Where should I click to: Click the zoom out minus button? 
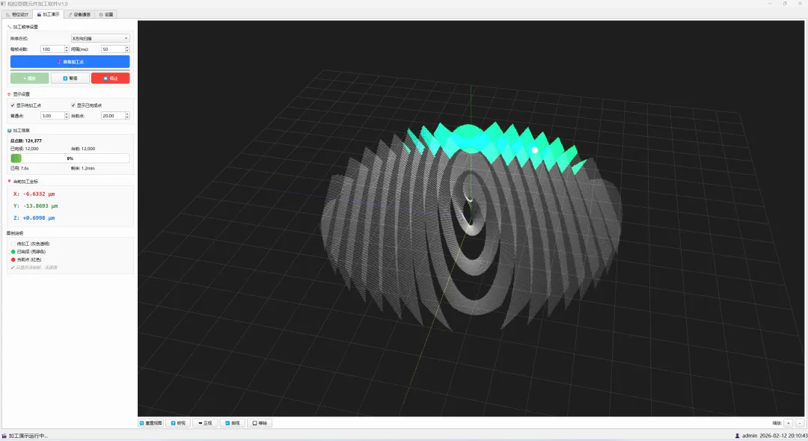(800, 423)
